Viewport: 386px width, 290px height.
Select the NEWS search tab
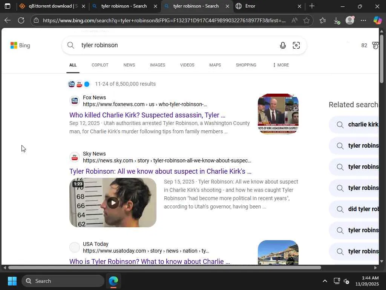pos(129,65)
